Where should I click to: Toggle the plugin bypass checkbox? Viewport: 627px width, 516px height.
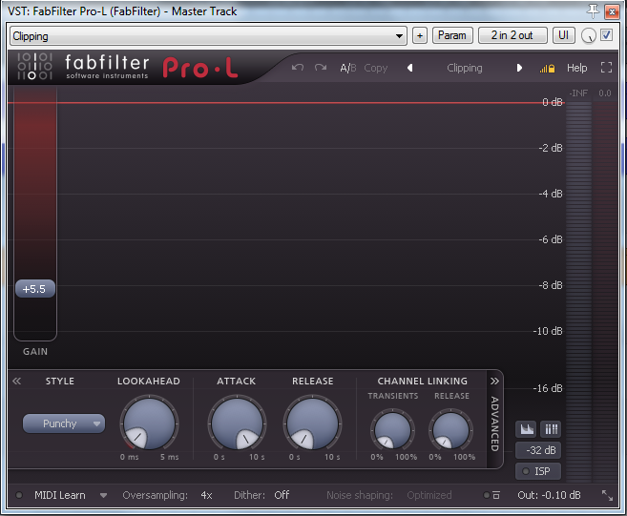[606, 35]
